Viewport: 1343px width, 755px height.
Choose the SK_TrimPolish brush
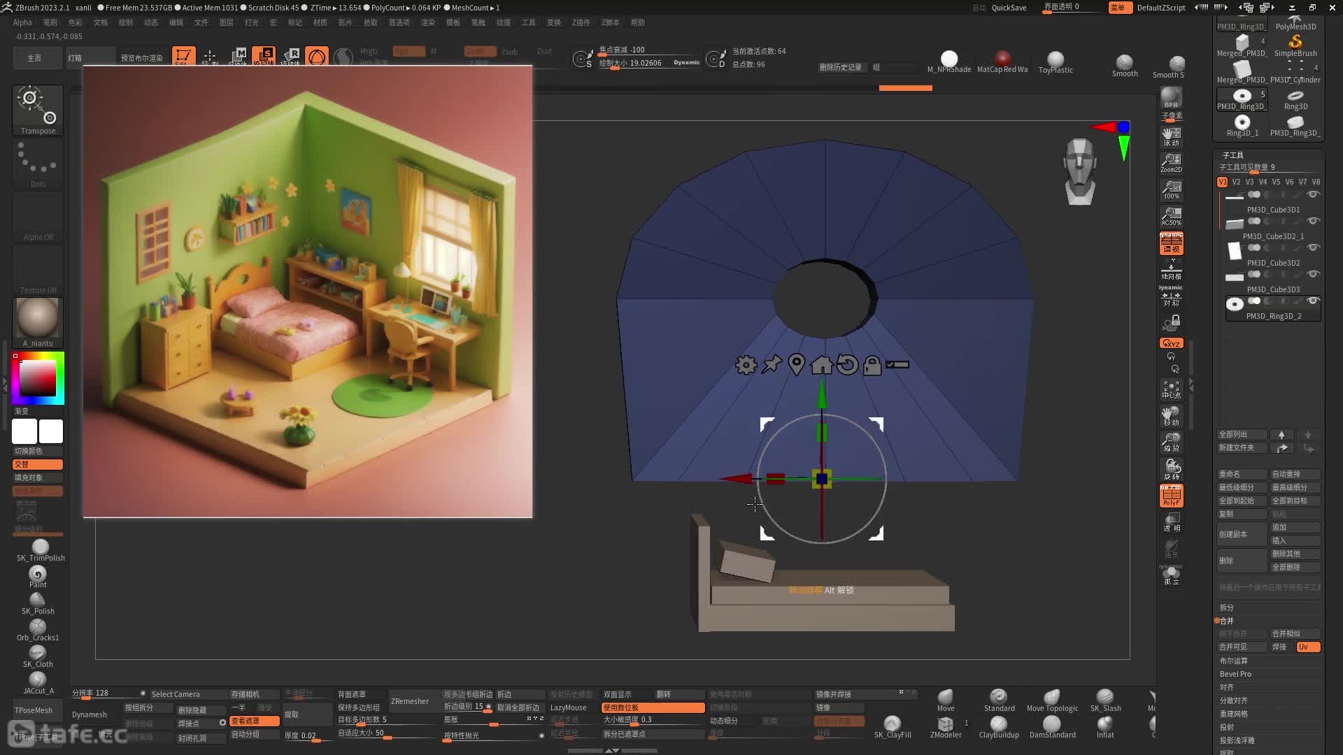coord(41,550)
